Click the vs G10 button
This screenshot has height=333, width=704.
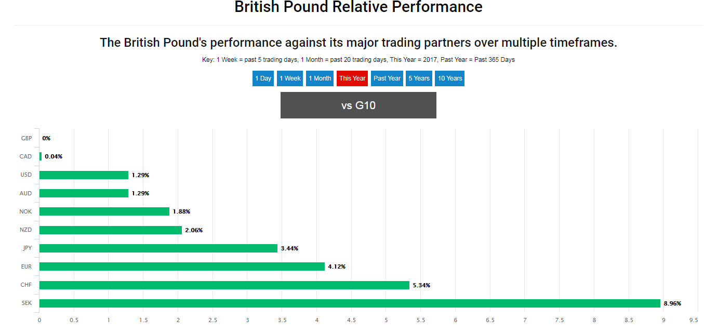point(358,105)
